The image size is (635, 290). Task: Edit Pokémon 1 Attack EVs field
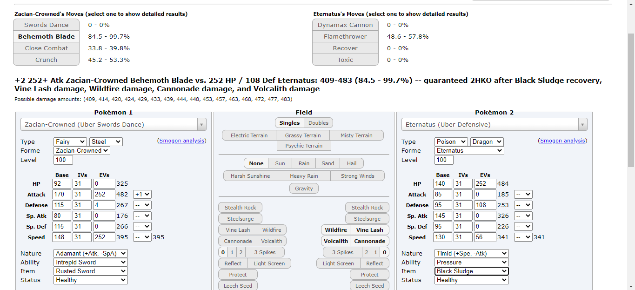point(104,194)
